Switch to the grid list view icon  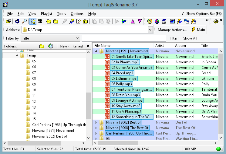40,21
